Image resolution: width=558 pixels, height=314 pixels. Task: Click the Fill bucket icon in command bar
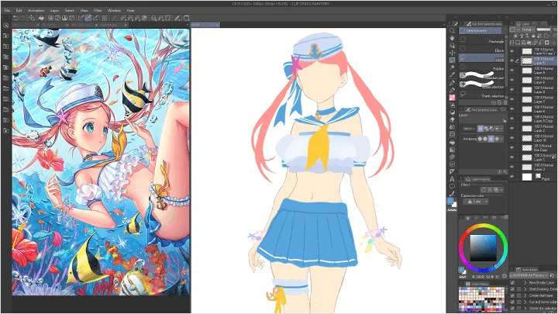(x=41, y=18)
